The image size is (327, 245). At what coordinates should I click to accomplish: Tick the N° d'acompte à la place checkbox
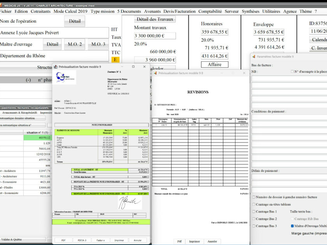(x=292, y=72)
